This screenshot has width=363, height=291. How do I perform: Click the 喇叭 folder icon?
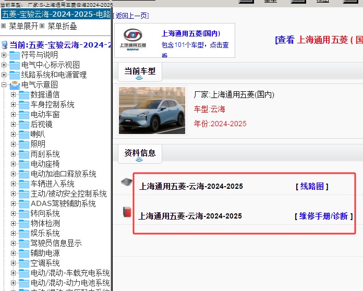[24, 135]
